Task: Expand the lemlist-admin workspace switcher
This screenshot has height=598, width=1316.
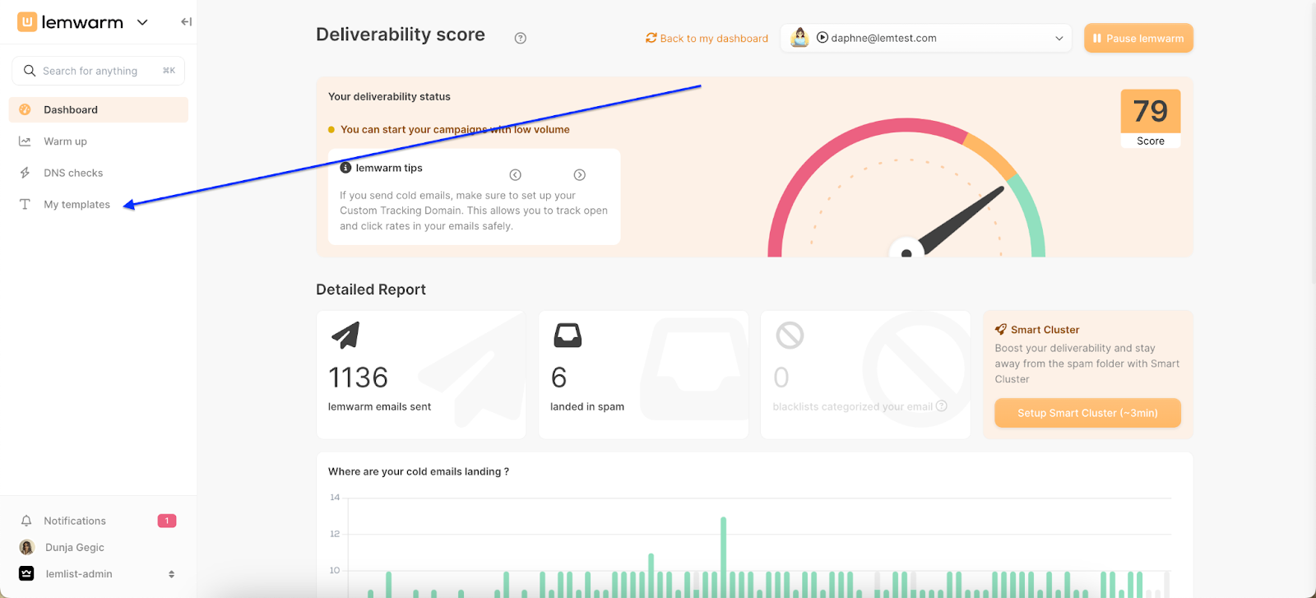Action: coord(171,574)
